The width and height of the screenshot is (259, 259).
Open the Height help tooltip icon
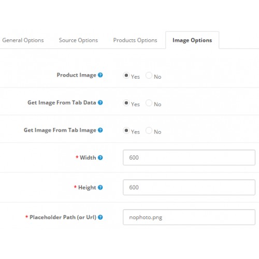[100, 188]
